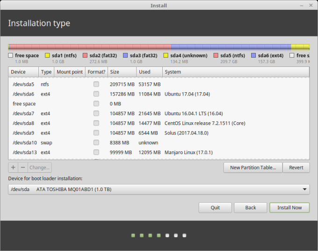This screenshot has width=318, height=251.
Task: Minimize the Install window
Action: point(302,6)
